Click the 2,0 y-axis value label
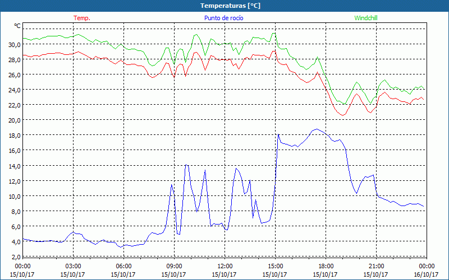449x280 pixels. pos(14,256)
